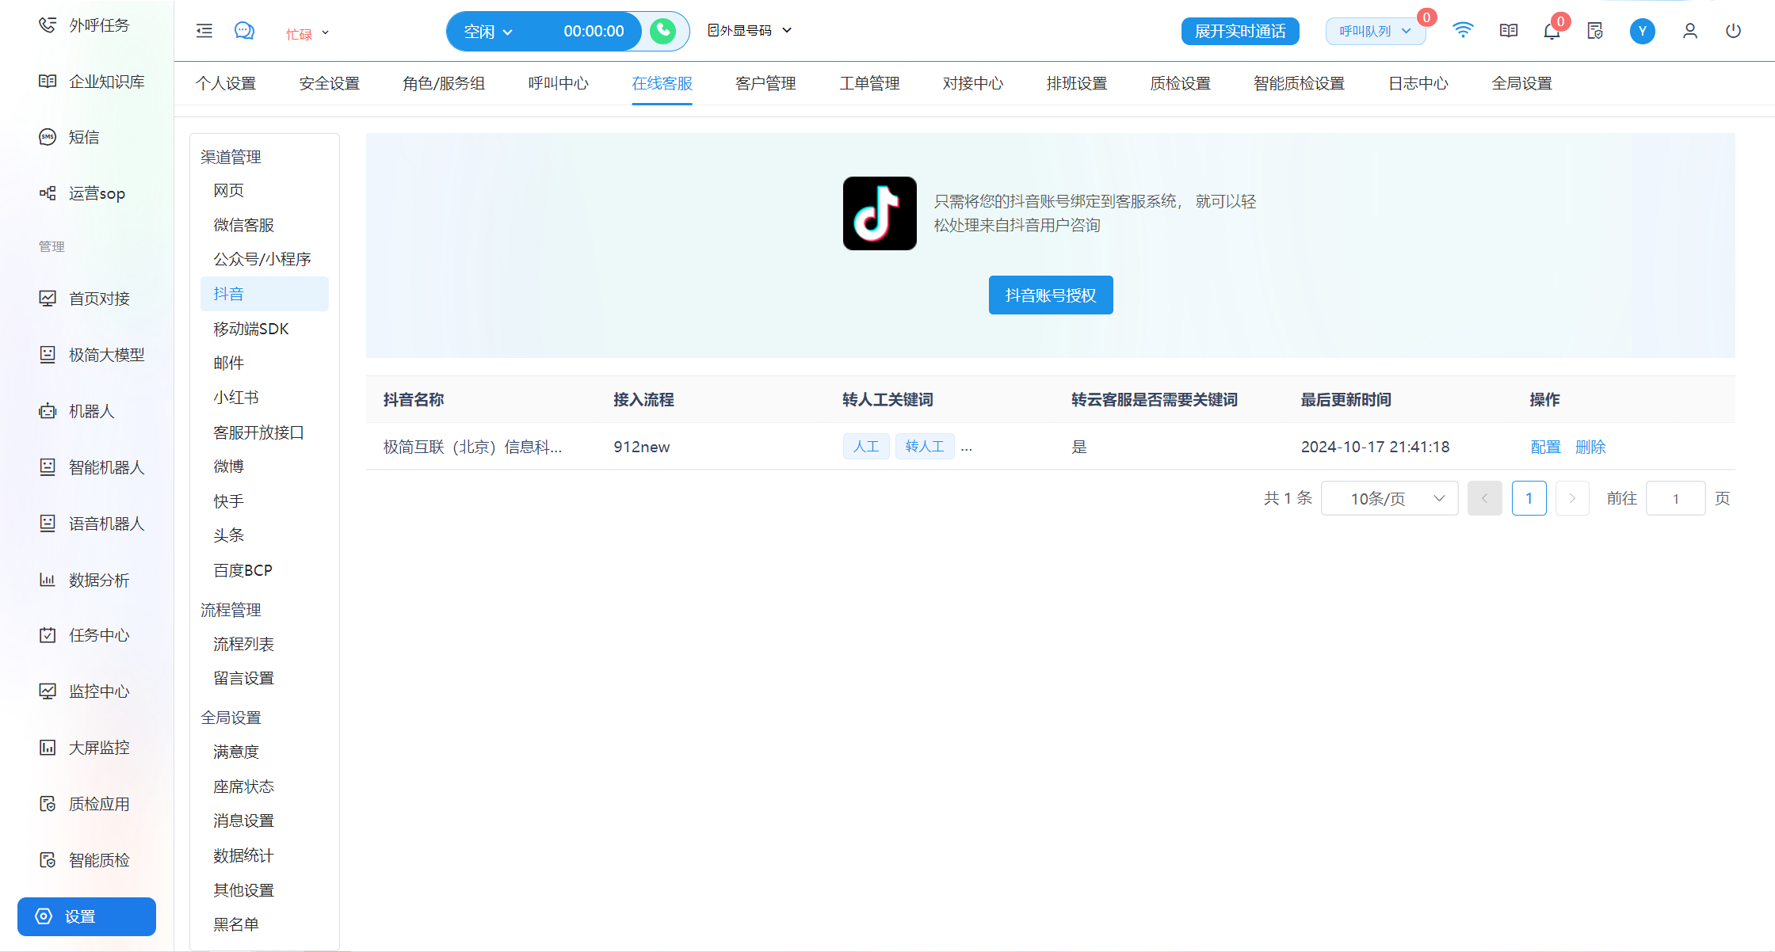Open the 呼叫队列 dropdown
The image size is (1775, 952).
point(1376,31)
